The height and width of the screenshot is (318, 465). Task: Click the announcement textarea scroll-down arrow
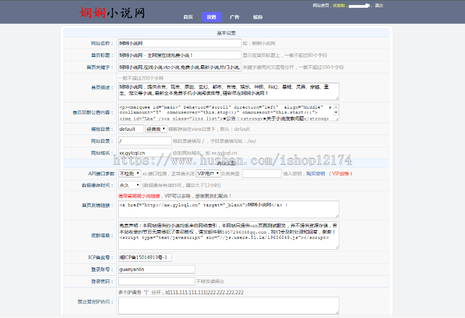point(336,112)
